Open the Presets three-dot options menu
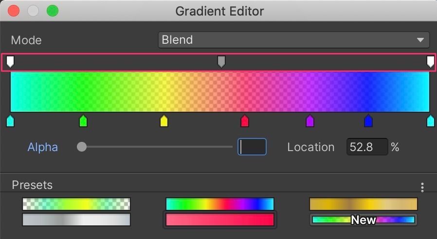 422,187
